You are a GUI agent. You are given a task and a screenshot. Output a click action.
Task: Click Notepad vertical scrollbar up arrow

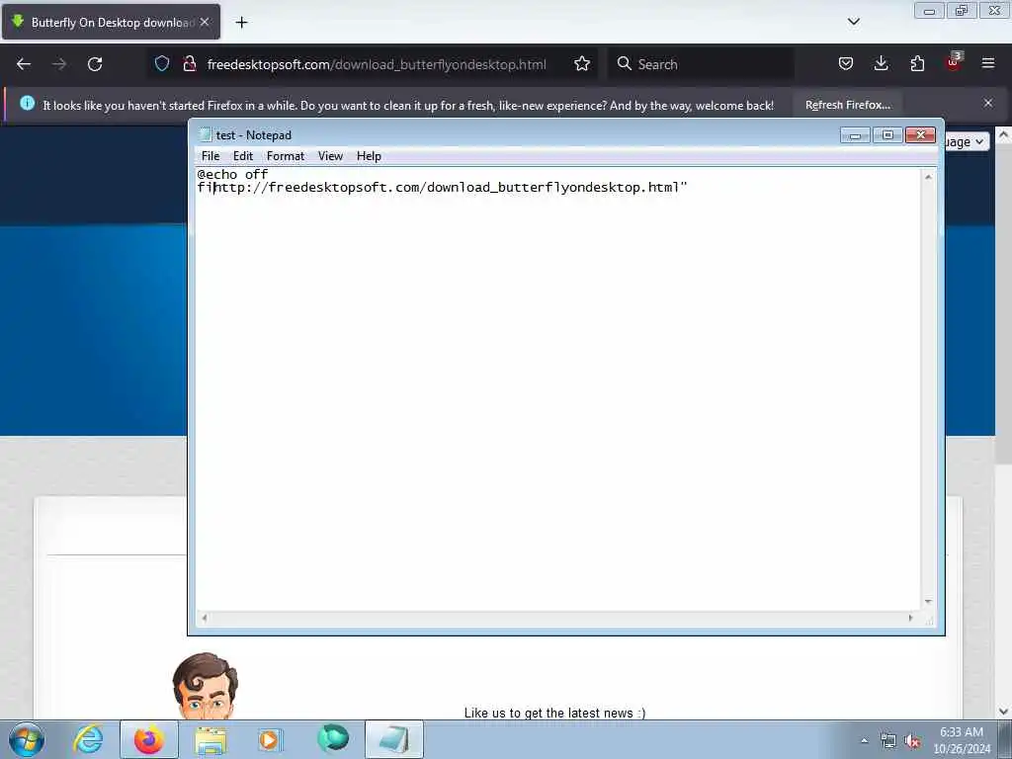[928, 177]
